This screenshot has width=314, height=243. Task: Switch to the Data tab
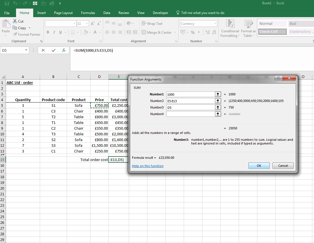(107, 13)
